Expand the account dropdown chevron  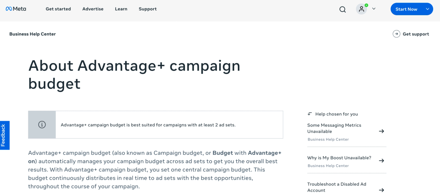click(374, 9)
